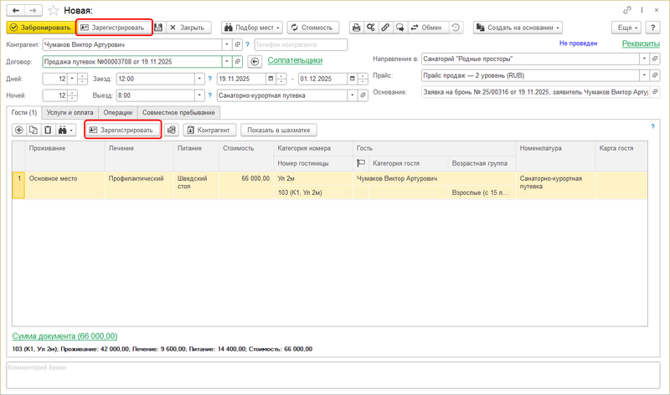Switch to the Услуги и оплата tab
The height and width of the screenshot is (395, 670).
pyautogui.click(x=70, y=111)
